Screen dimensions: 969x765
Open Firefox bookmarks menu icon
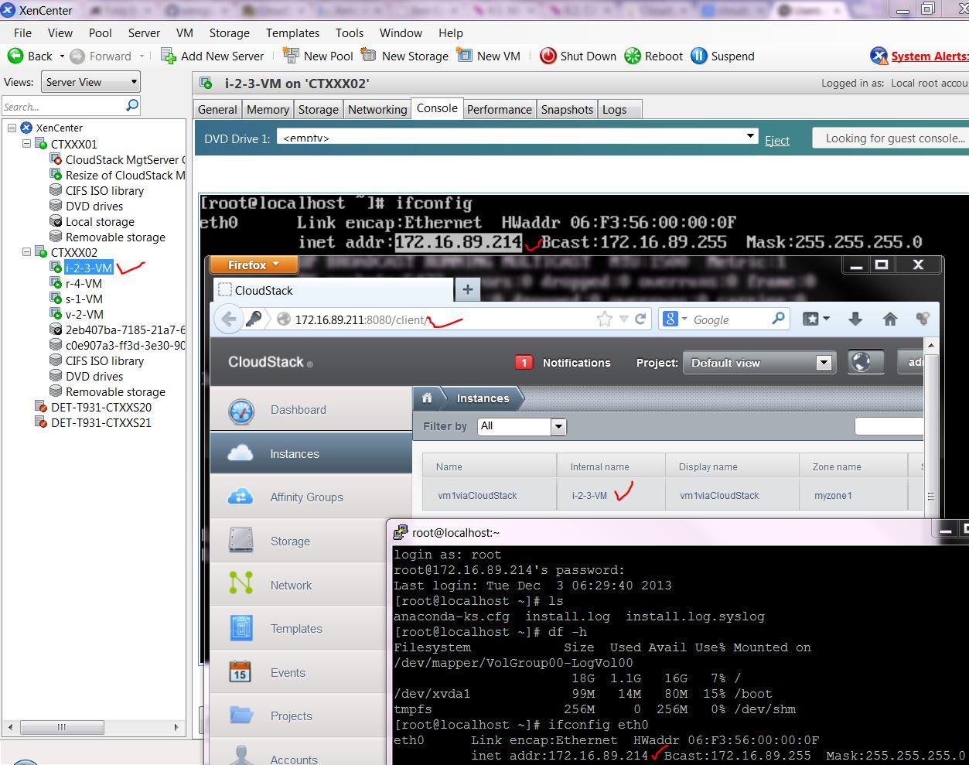[x=815, y=319]
